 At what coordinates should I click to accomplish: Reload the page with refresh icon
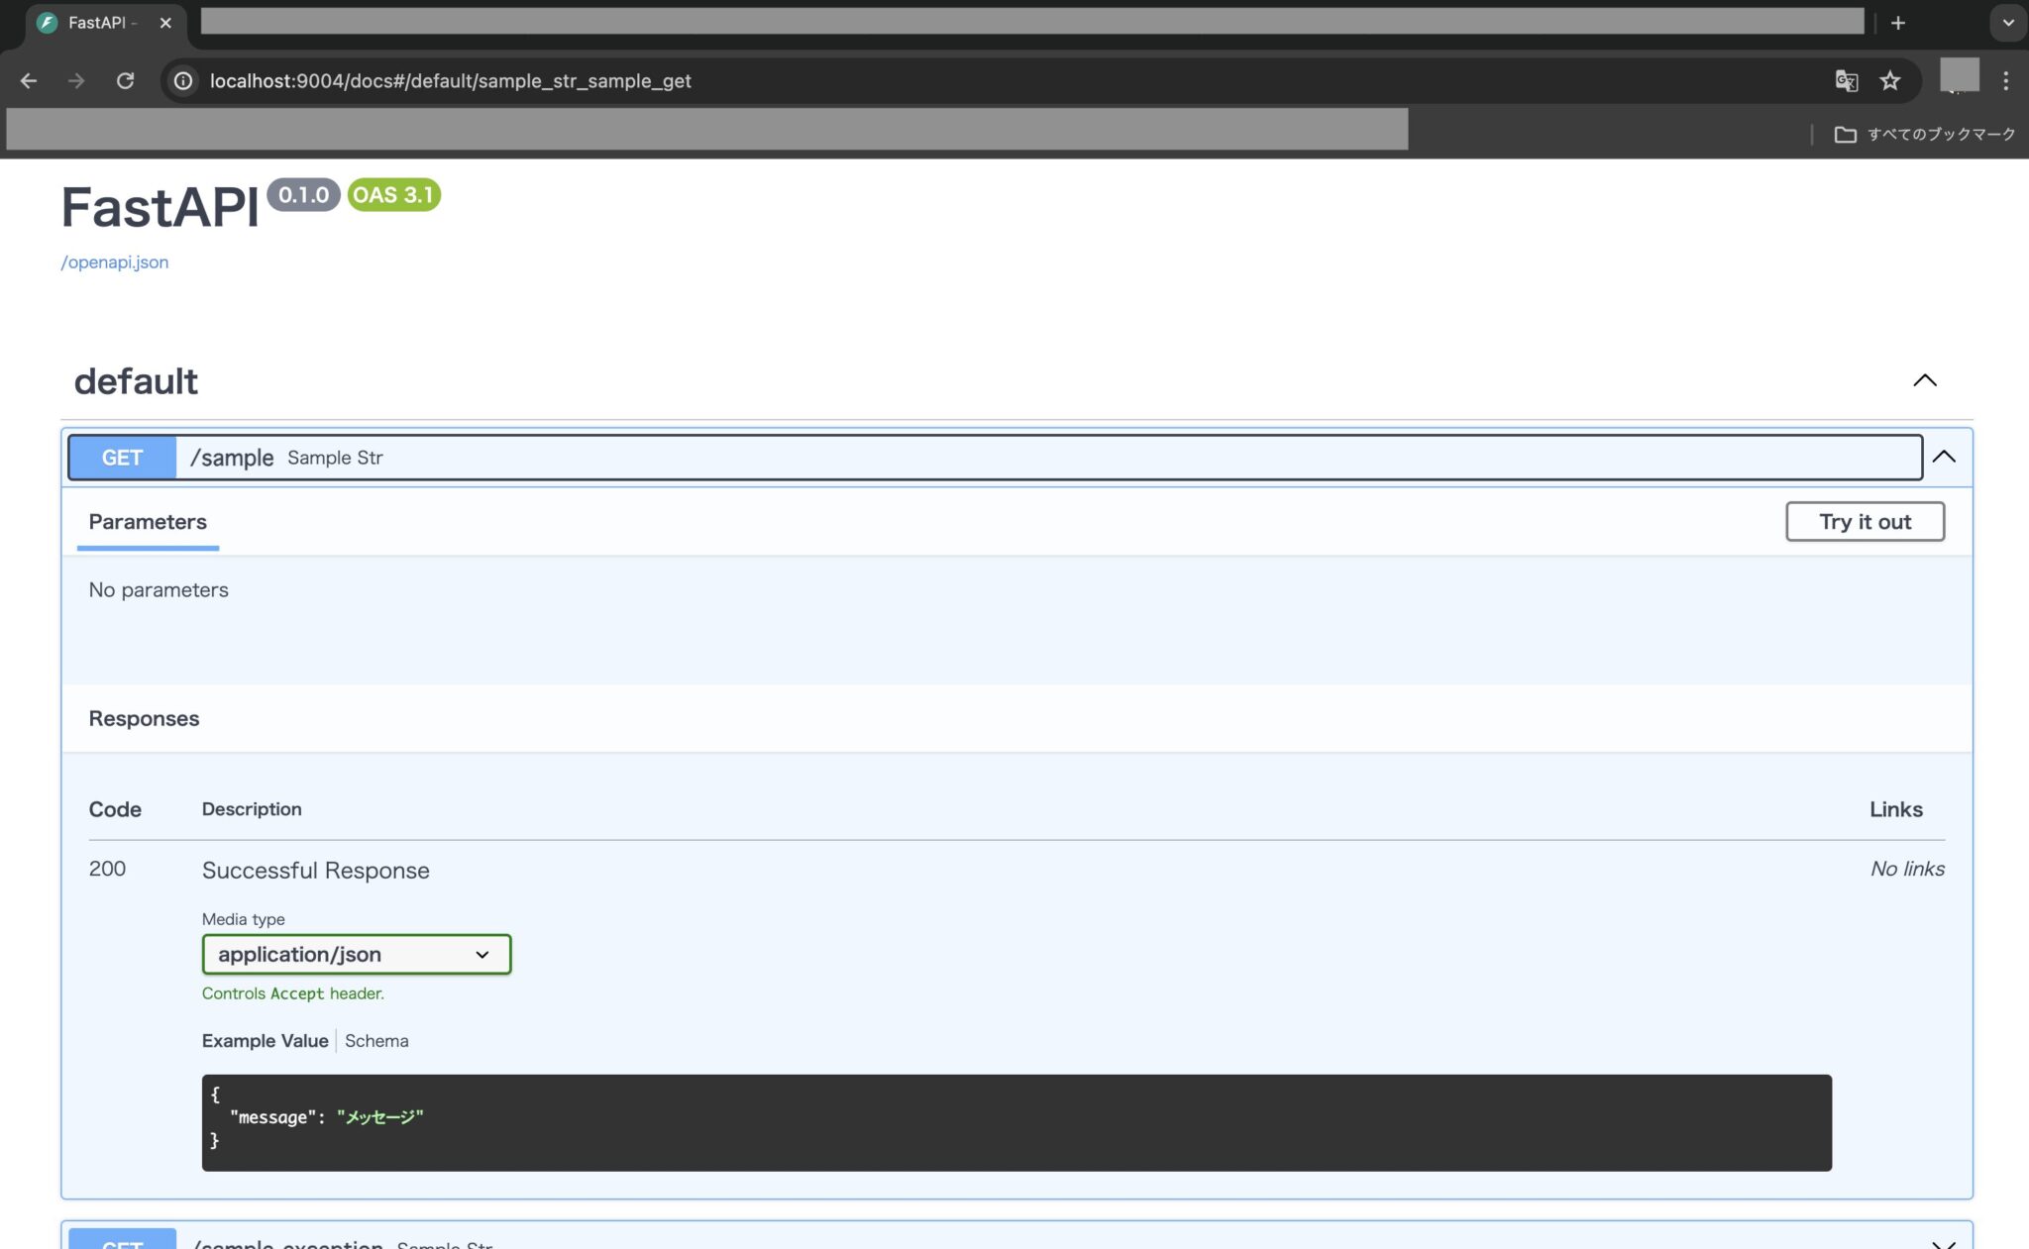coord(125,81)
